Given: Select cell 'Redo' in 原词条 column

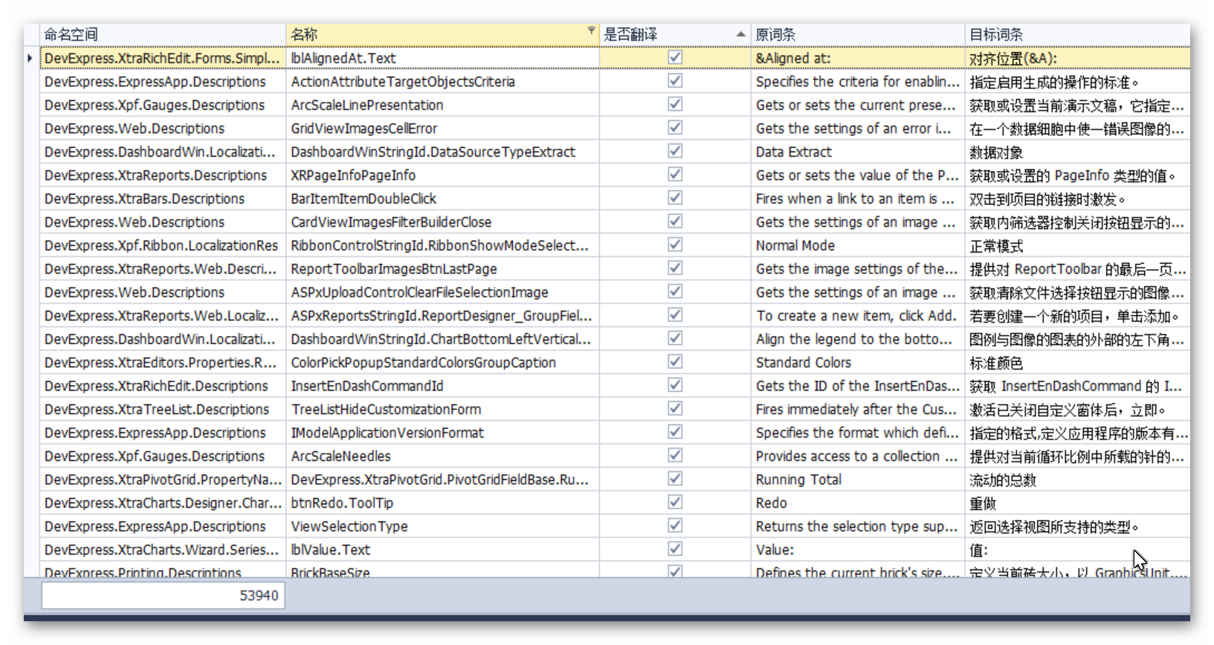Looking at the screenshot, I should [858, 503].
